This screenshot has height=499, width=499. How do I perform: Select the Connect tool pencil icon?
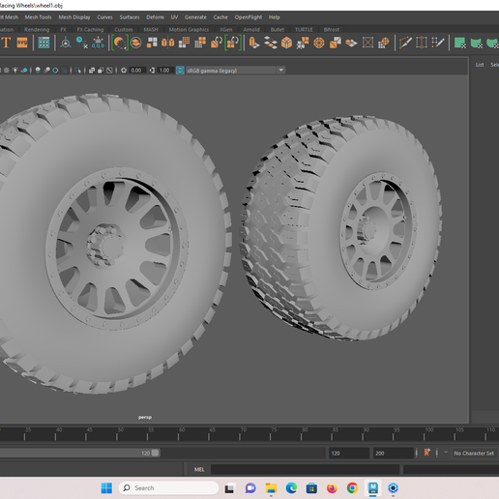438,43
